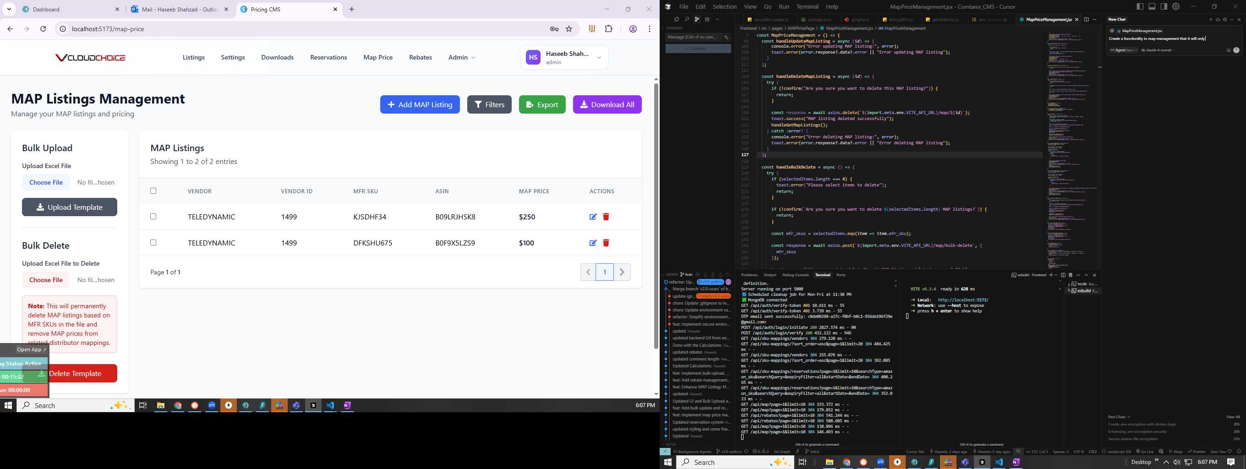Maximize the Cursor terminal panel
1246x469 pixels.
tap(1087, 275)
